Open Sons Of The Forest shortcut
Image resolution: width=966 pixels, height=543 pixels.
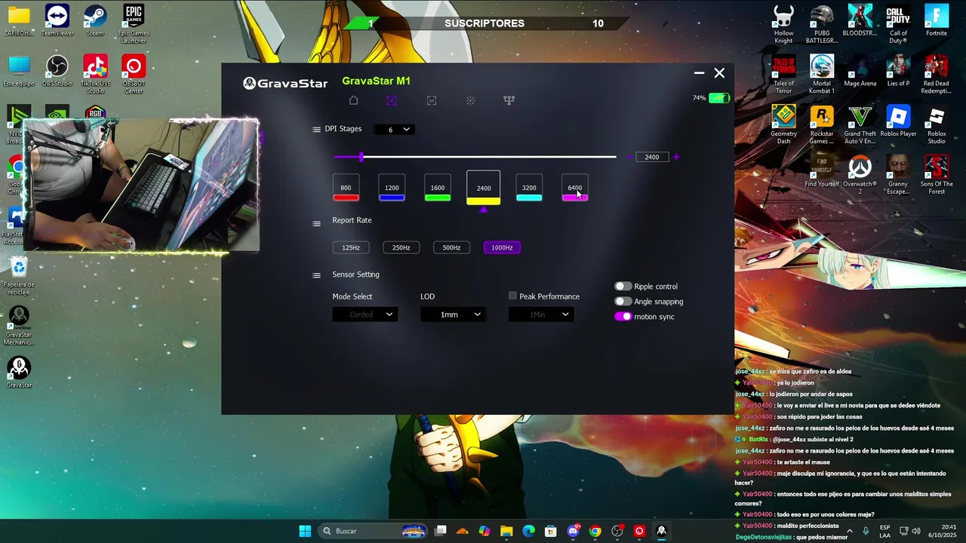tap(936, 175)
